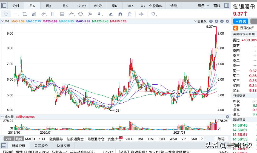
Task: Open the three dots more periods menu
Action: 142,6
